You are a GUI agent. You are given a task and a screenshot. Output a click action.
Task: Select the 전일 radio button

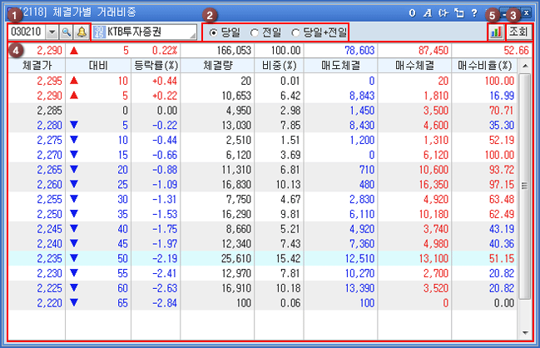[x=255, y=32]
